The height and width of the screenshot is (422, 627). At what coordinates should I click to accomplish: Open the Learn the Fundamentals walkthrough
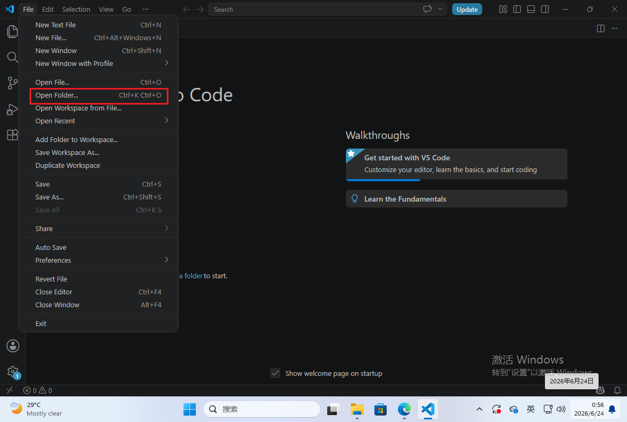pos(456,198)
